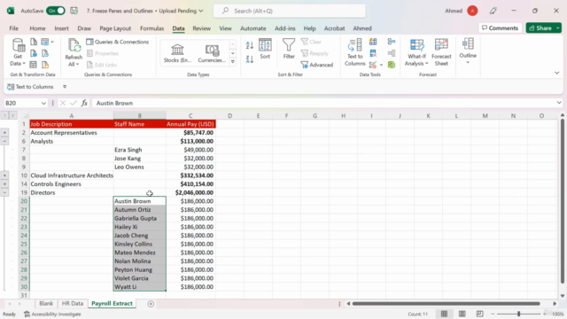This screenshot has width=567, height=319.
Task: Open the Page Layout tab
Action: click(115, 28)
